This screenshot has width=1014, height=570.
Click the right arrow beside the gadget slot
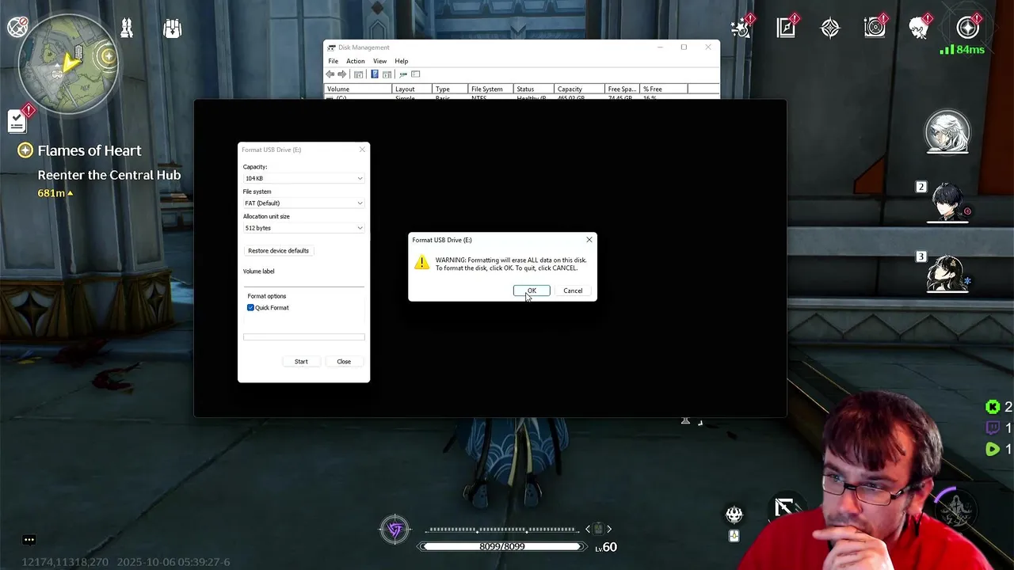[x=609, y=529]
